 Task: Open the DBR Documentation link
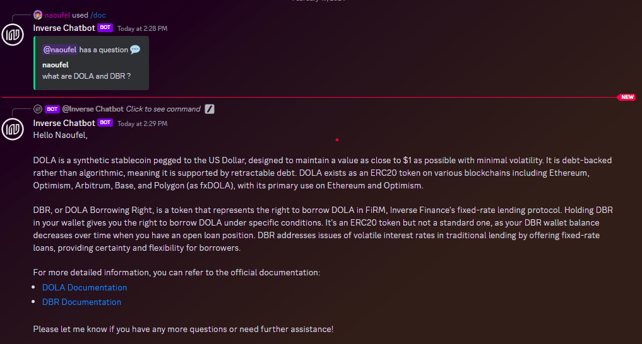81,302
